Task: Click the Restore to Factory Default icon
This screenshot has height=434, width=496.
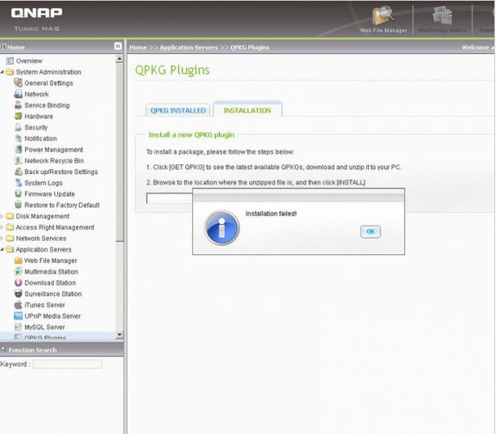Action: tap(18, 204)
